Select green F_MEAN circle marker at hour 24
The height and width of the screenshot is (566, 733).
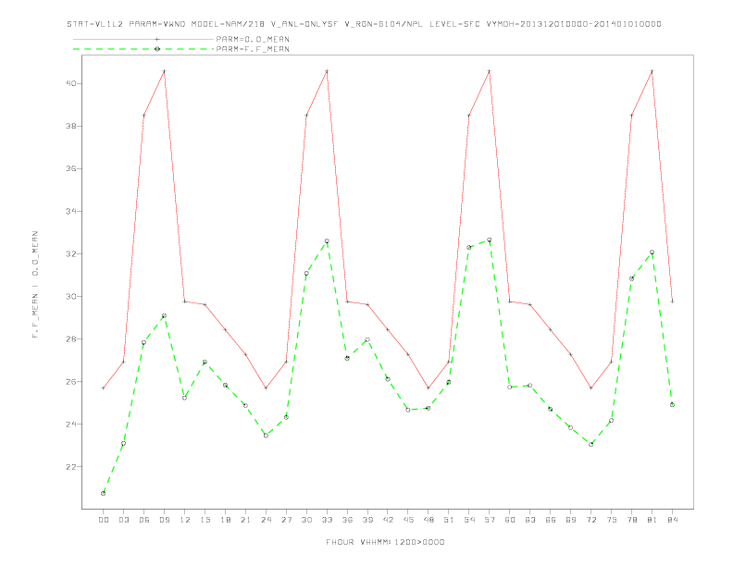pyautogui.click(x=266, y=436)
